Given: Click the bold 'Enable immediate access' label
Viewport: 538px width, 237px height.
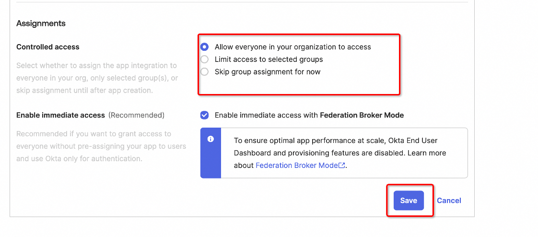Looking at the screenshot, I should (60, 115).
